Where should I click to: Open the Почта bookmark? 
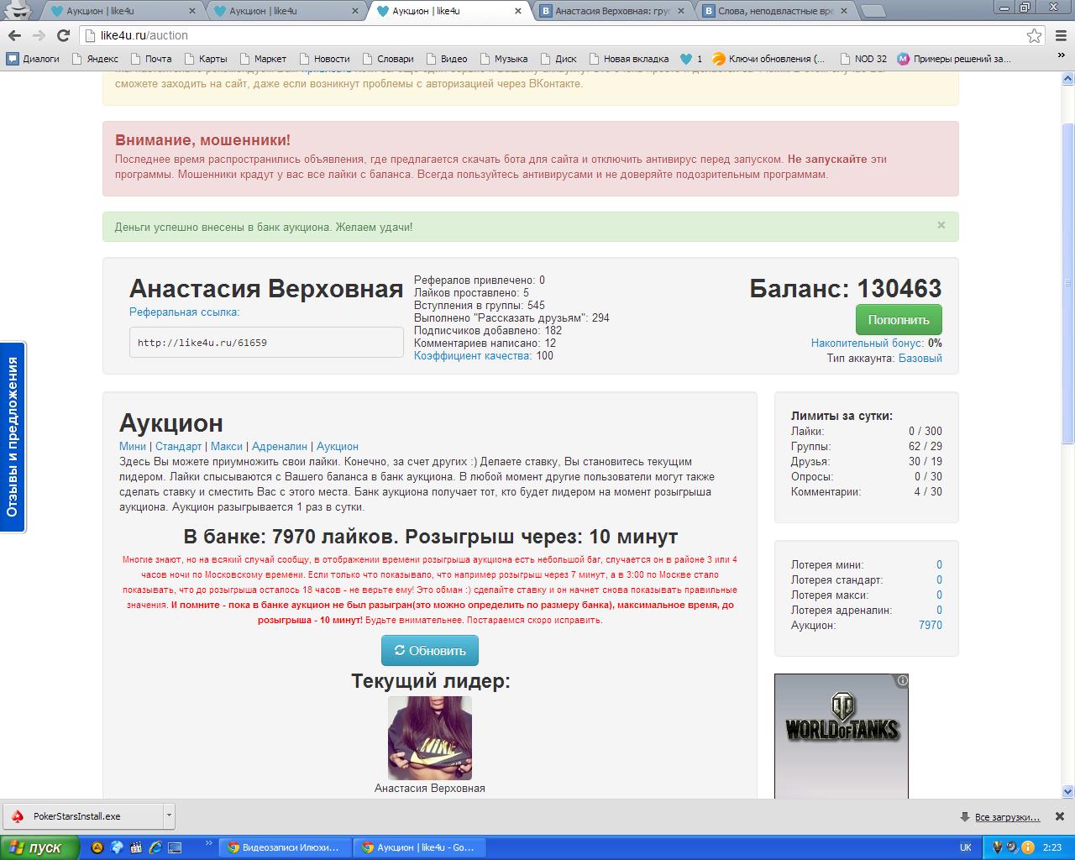150,59
